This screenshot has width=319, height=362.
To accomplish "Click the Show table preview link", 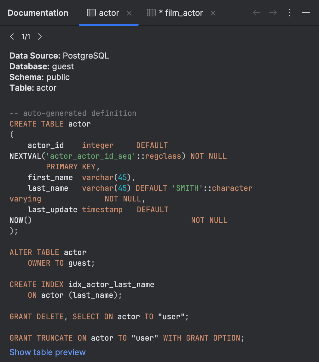I will (47, 352).
